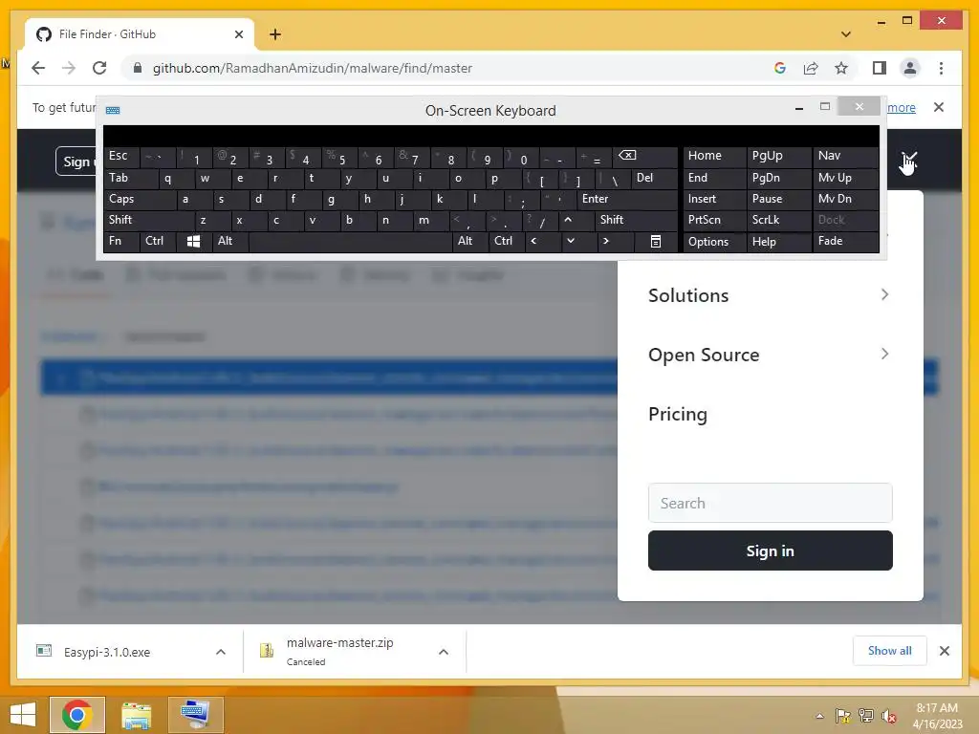The height and width of the screenshot is (734, 979).
Task: Click the Enter key
Action: tap(627, 199)
